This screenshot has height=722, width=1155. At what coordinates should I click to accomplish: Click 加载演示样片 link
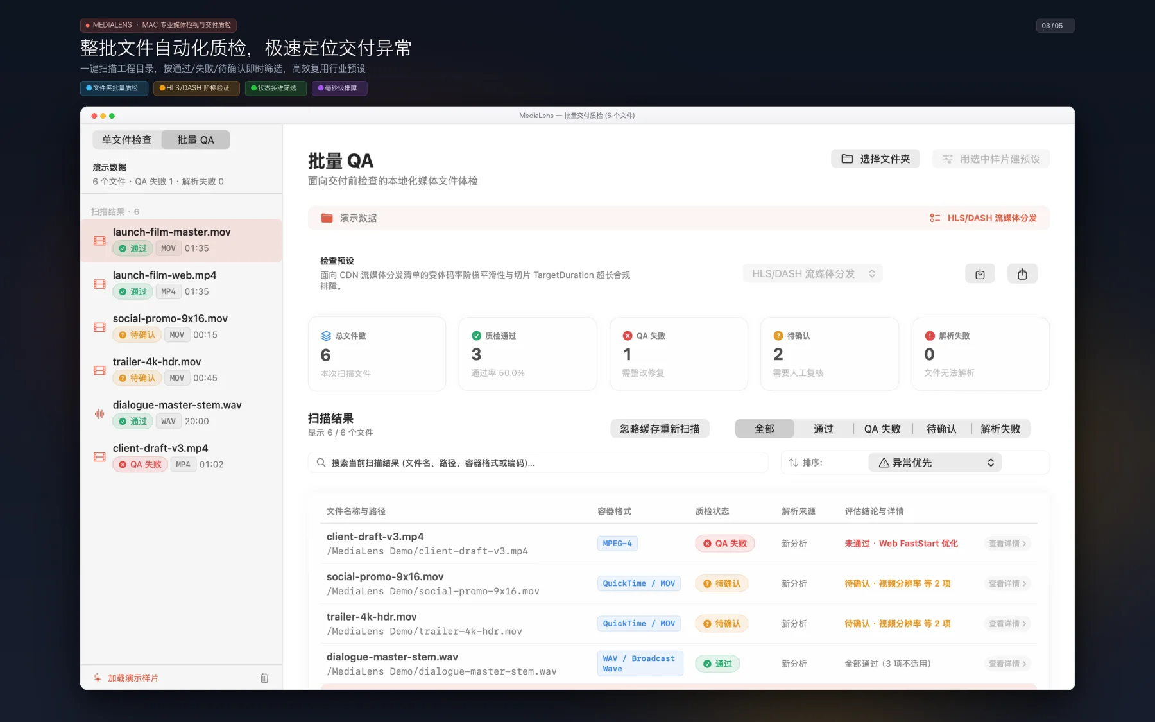point(133,678)
